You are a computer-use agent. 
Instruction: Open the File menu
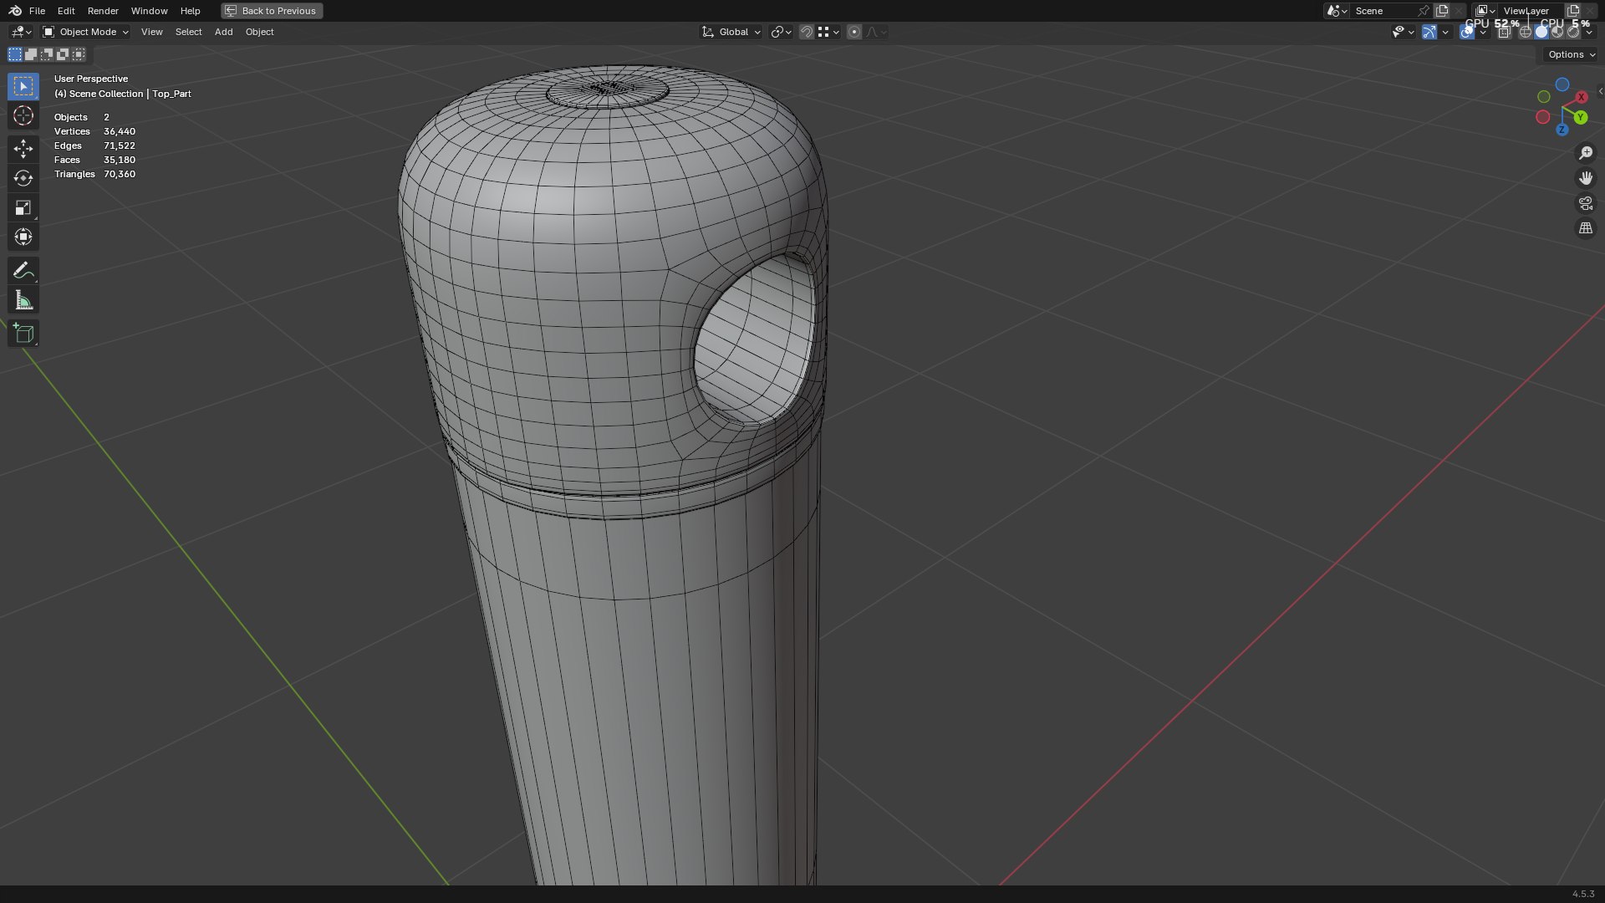point(37,11)
